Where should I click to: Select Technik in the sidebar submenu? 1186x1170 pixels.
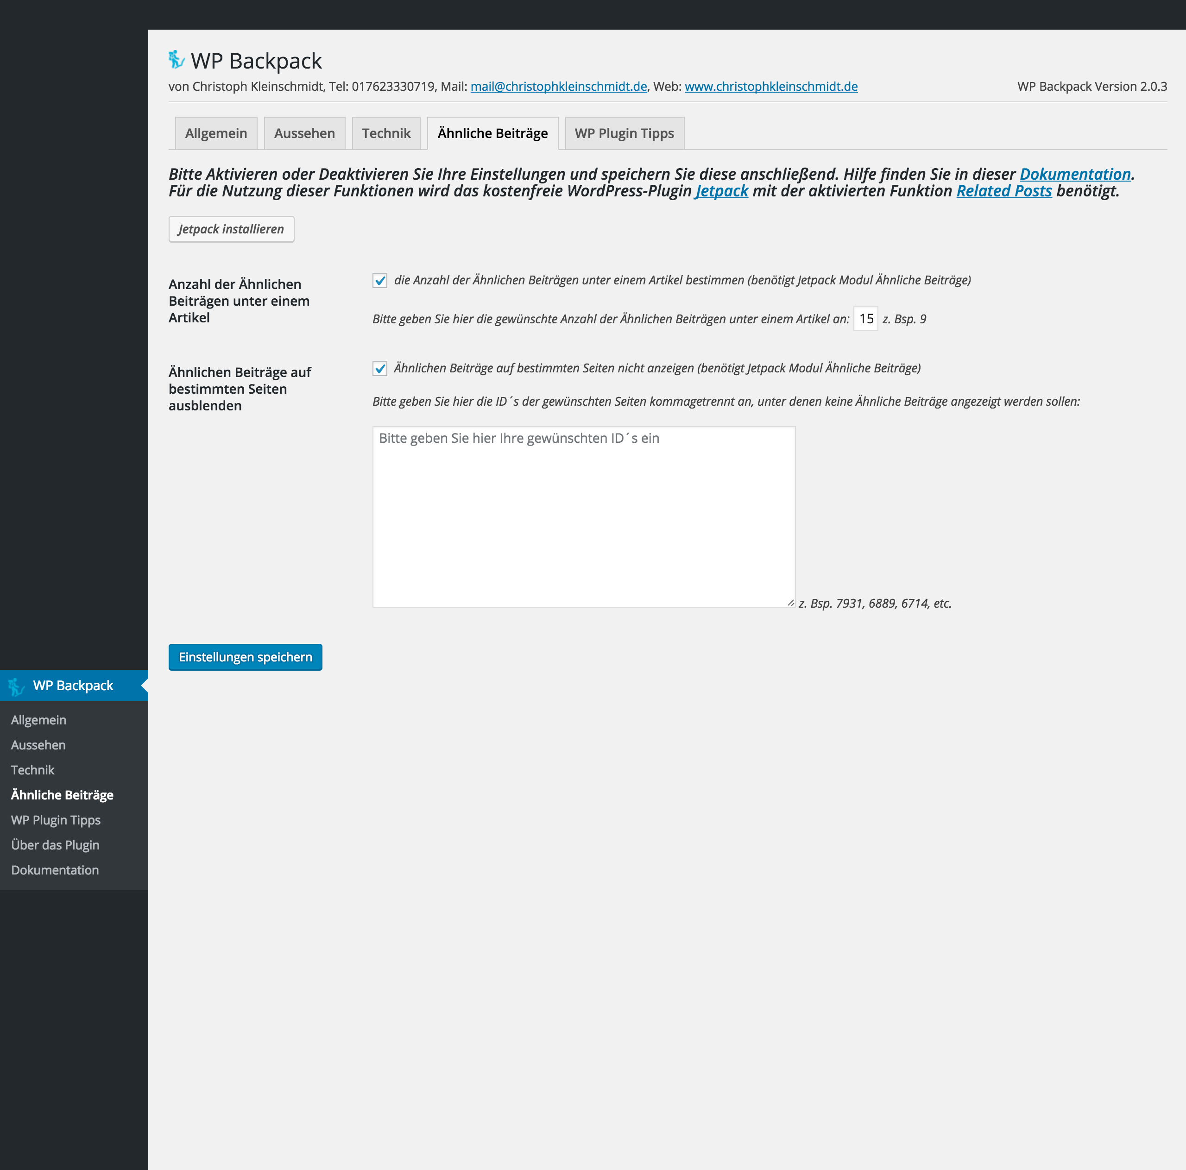click(x=32, y=770)
